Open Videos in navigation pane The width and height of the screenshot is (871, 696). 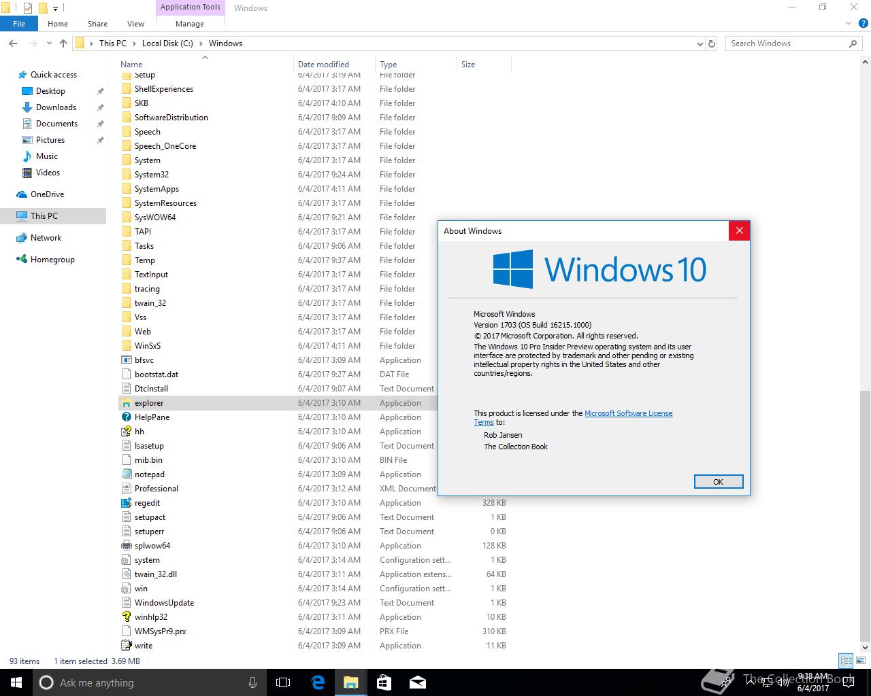(48, 173)
